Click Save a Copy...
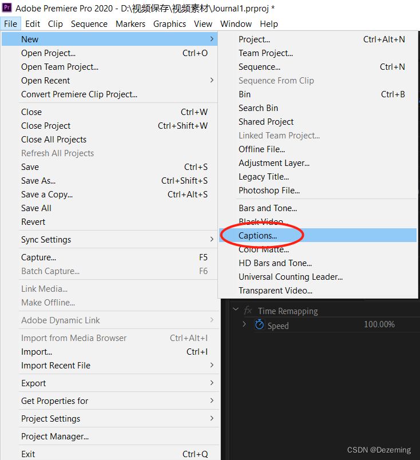This screenshot has width=420, height=460. click(x=109, y=194)
